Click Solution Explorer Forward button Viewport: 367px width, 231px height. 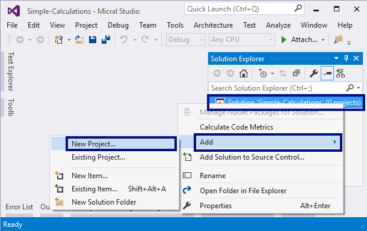pyautogui.click(x=230, y=73)
